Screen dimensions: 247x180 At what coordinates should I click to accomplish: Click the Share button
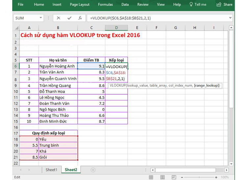coord(224,4)
